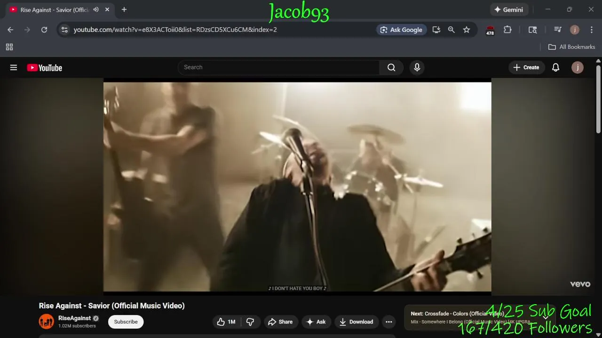This screenshot has width=602, height=338.
Task: Open the YouTube guide hamburger menu
Action: coord(14,68)
